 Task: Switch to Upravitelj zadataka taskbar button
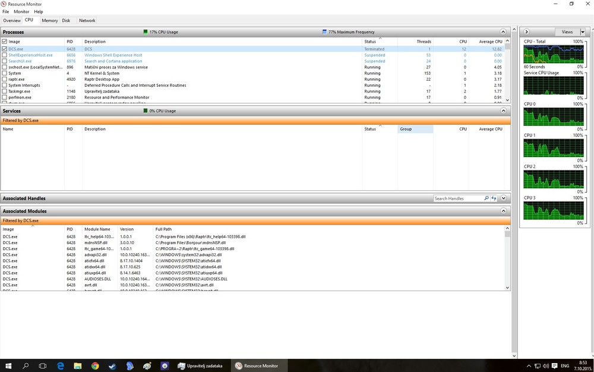coord(201,366)
